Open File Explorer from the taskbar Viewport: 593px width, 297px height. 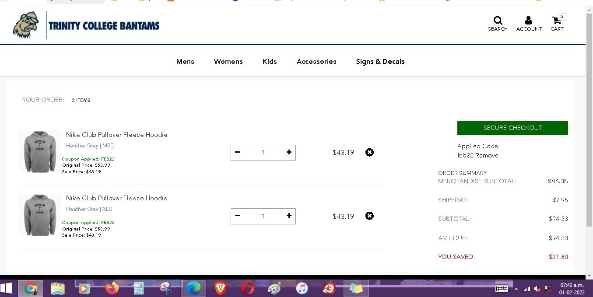(x=58, y=288)
